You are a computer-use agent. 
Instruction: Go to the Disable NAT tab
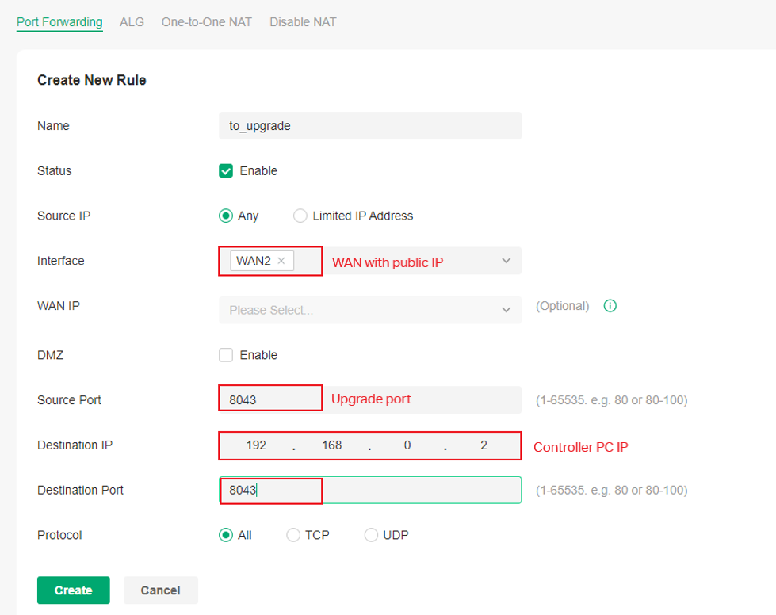click(x=303, y=22)
